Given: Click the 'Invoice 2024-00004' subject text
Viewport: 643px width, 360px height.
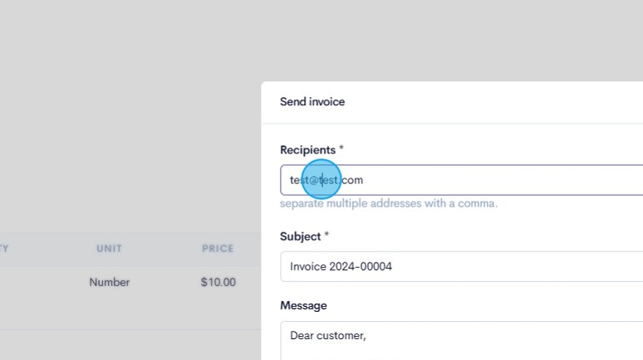Looking at the screenshot, I should [x=341, y=267].
